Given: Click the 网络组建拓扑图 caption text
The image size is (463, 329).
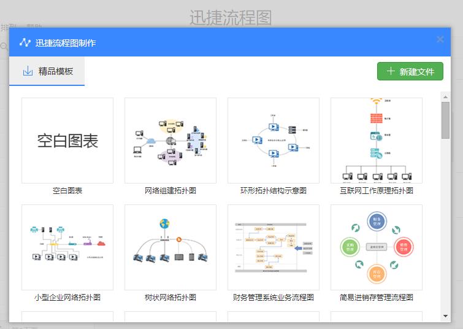Looking at the screenshot, I should point(170,191).
